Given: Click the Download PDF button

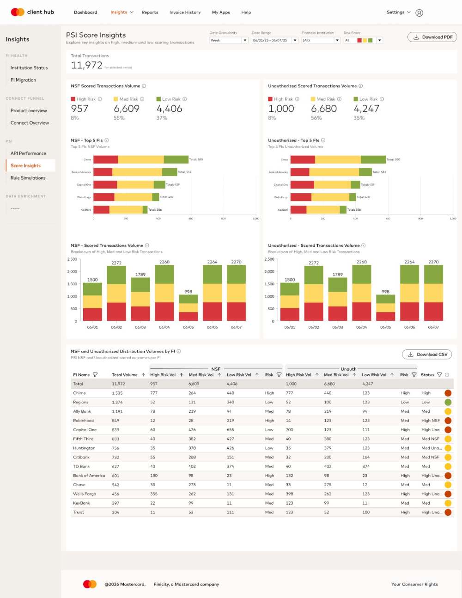Looking at the screenshot, I should (432, 37).
